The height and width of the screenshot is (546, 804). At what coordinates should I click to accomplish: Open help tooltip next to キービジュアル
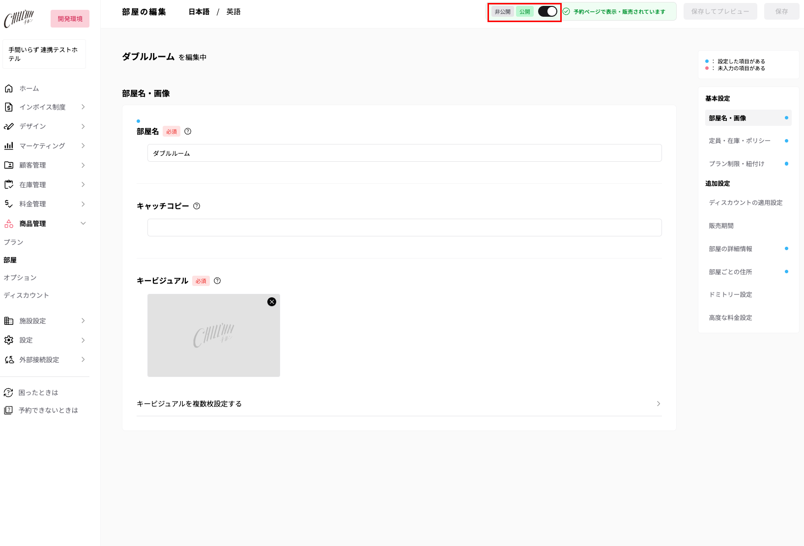(x=217, y=281)
